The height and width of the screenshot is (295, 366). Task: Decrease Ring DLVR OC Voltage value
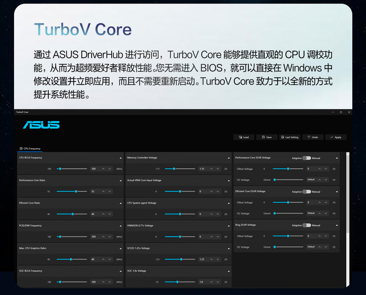point(325,247)
